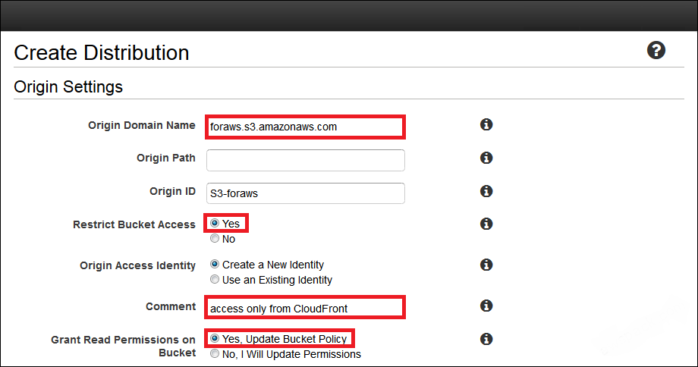This screenshot has width=698, height=367.
Task: Click the Restrict Bucket Access label
Action: (x=134, y=224)
